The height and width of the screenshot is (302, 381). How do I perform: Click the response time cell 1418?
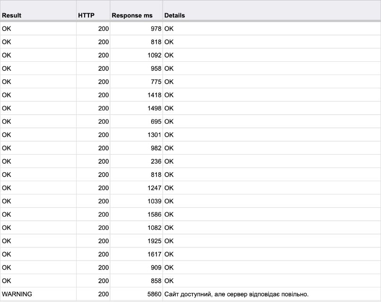136,95
